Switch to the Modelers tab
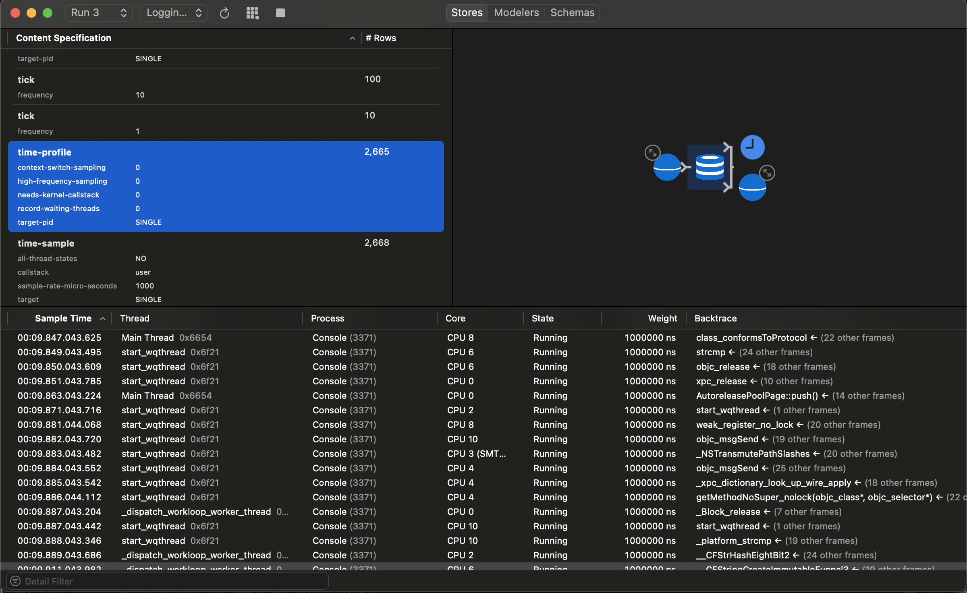 click(x=516, y=12)
